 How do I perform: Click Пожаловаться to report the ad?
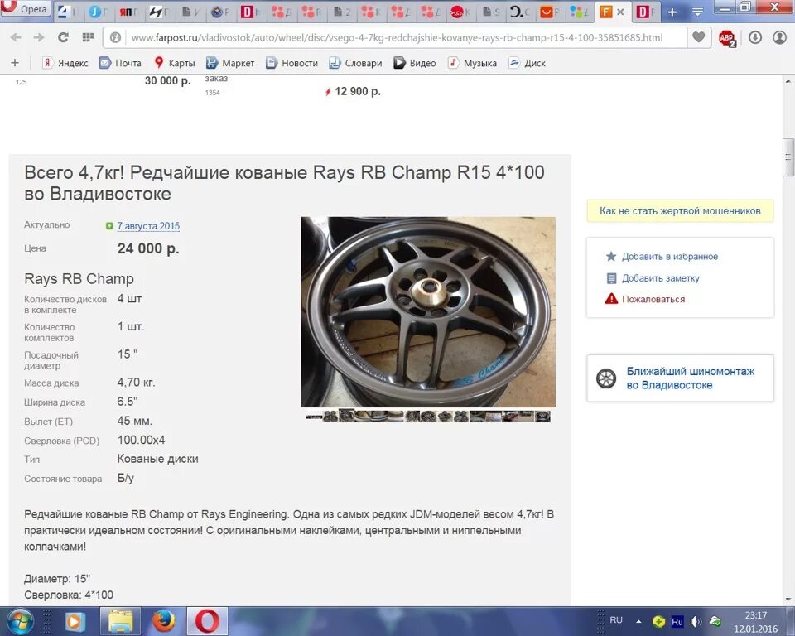coord(653,299)
